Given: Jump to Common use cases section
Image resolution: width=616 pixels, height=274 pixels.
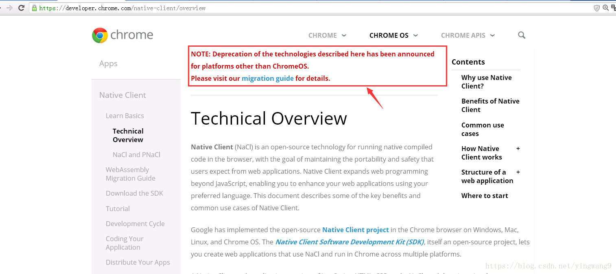Looking at the screenshot, I should (x=483, y=129).
